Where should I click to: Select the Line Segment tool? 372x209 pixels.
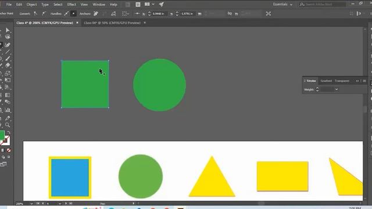pyautogui.click(x=8, y=52)
